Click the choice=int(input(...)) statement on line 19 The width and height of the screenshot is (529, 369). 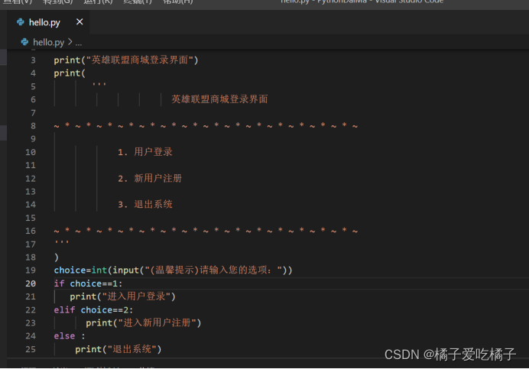pos(173,270)
